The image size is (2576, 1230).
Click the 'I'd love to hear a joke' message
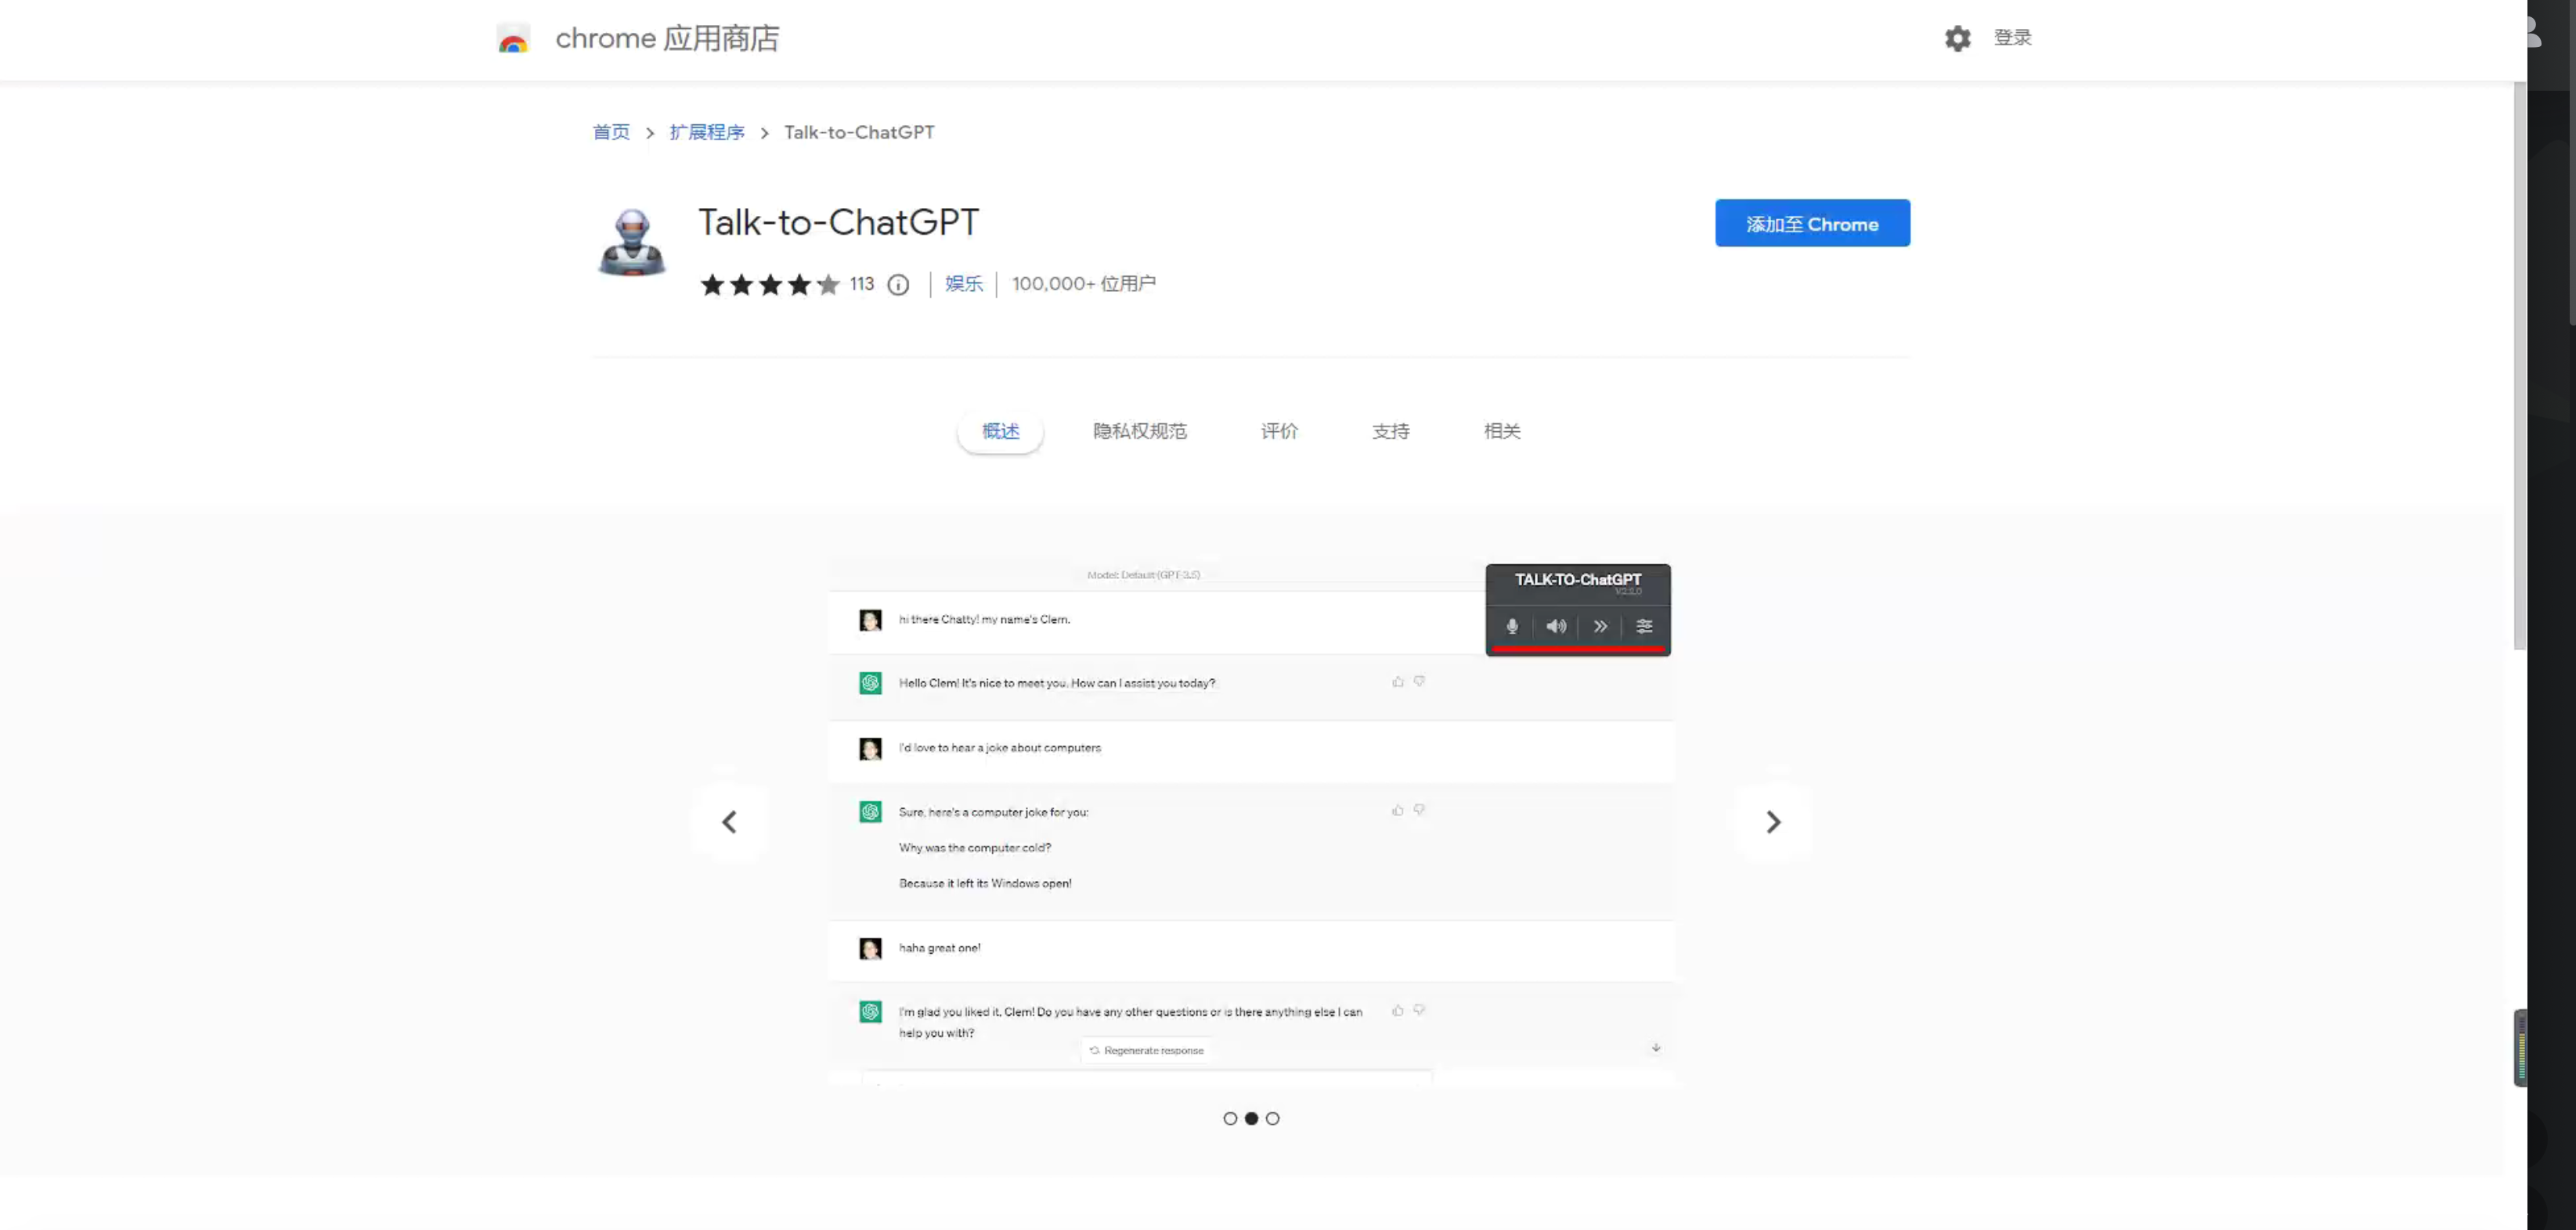pyautogui.click(x=999, y=747)
